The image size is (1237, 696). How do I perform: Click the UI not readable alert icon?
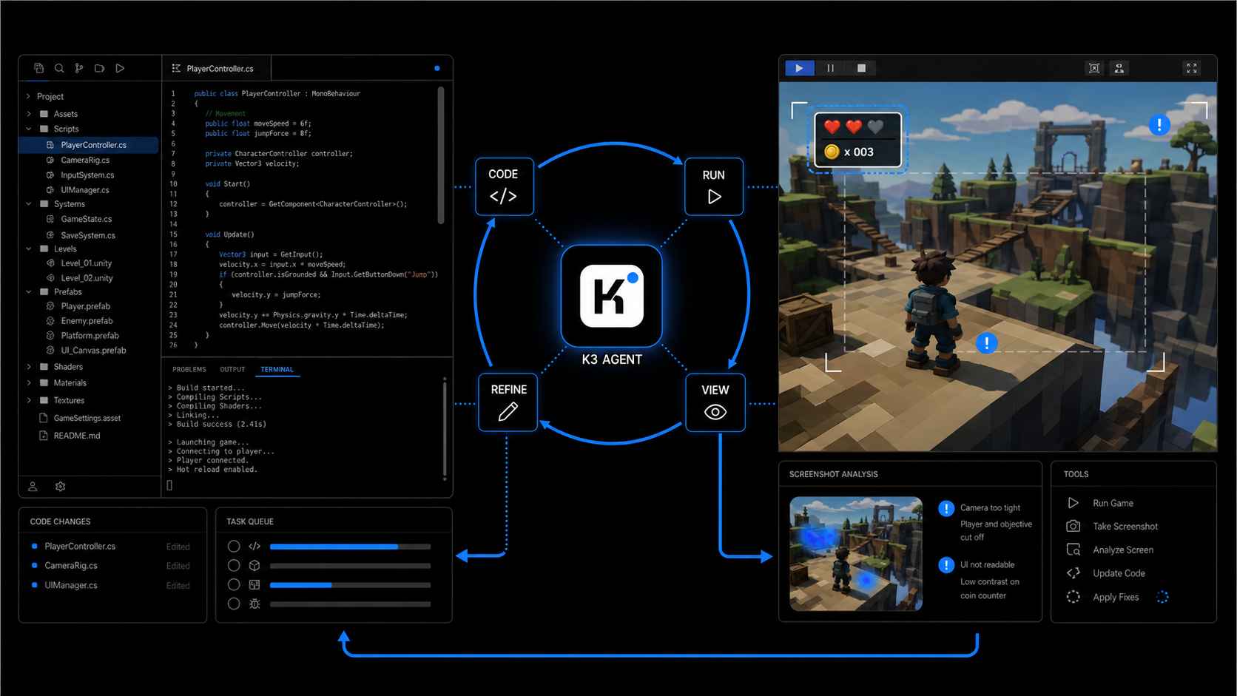pyautogui.click(x=946, y=565)
